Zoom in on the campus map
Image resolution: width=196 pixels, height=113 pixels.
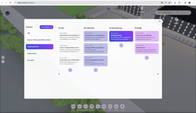pos(3,57)
